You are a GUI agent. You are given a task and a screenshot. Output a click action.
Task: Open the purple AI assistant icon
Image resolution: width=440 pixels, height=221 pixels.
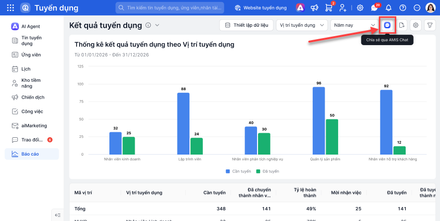[x=300, y=8]
